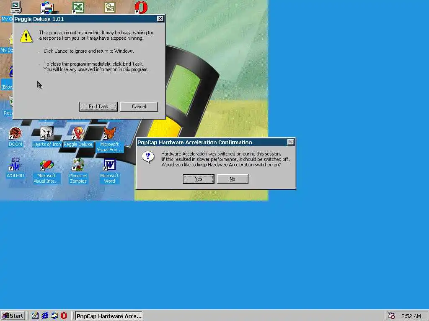Select the WOLF3D desktop icon
The image size is (429, 321).
point(16,168)
